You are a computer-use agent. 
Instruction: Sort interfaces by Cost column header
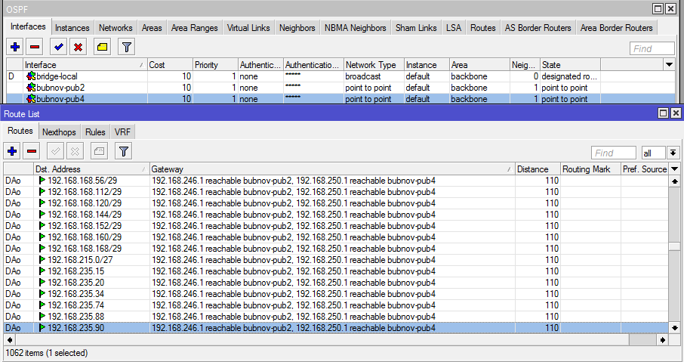tap(169, 65)
